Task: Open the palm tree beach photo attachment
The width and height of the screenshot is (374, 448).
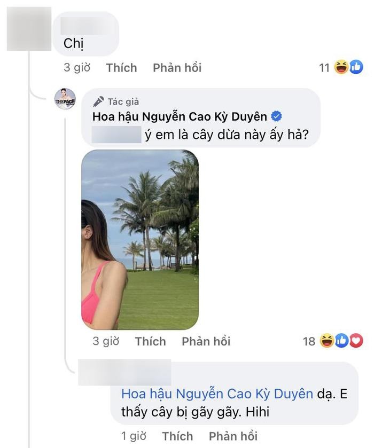Action: 140,240
